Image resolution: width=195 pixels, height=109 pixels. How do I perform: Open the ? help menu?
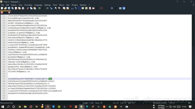coord(89,5)
